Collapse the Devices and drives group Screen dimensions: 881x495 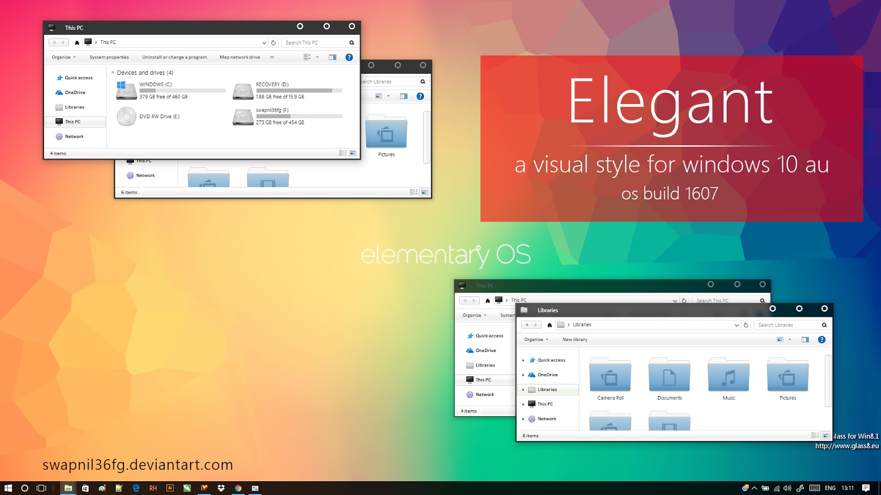point(113,73)
